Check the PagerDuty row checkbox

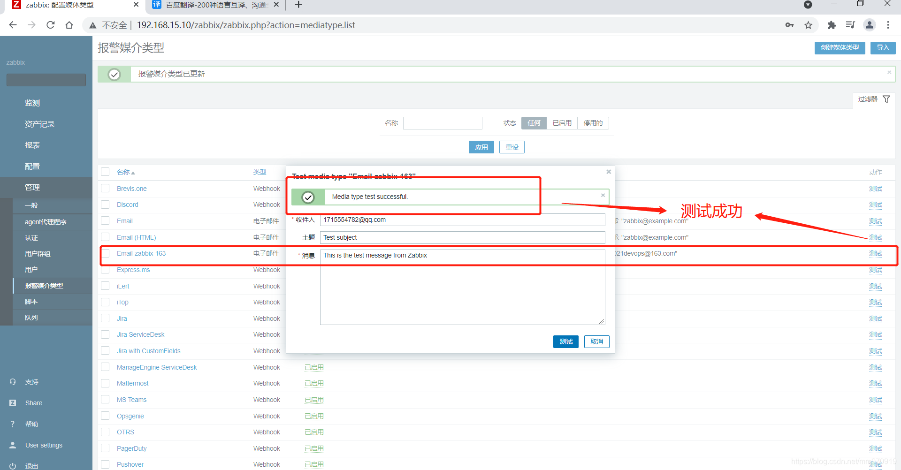(x=105, y=448)
